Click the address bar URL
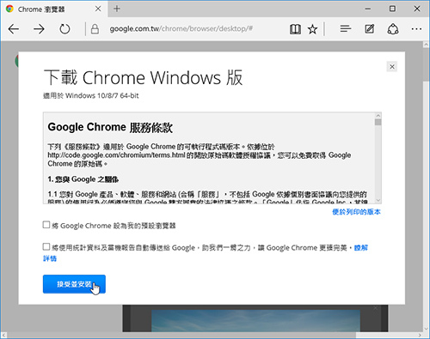Screen dimensions: 430x339 pyautogui.click(x=181, y=29)
